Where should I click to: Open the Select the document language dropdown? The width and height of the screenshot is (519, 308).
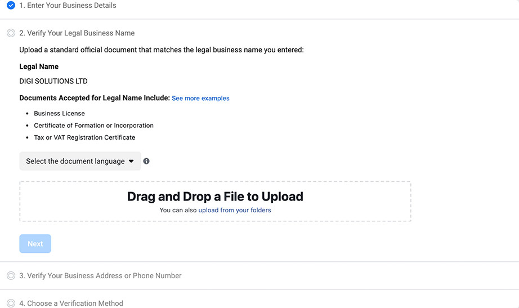click(x=80, y=161)
